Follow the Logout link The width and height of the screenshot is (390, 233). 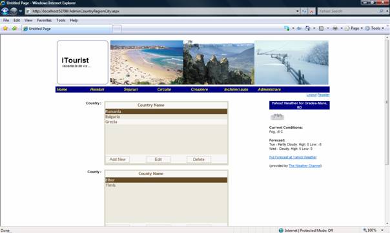[311, 95]
